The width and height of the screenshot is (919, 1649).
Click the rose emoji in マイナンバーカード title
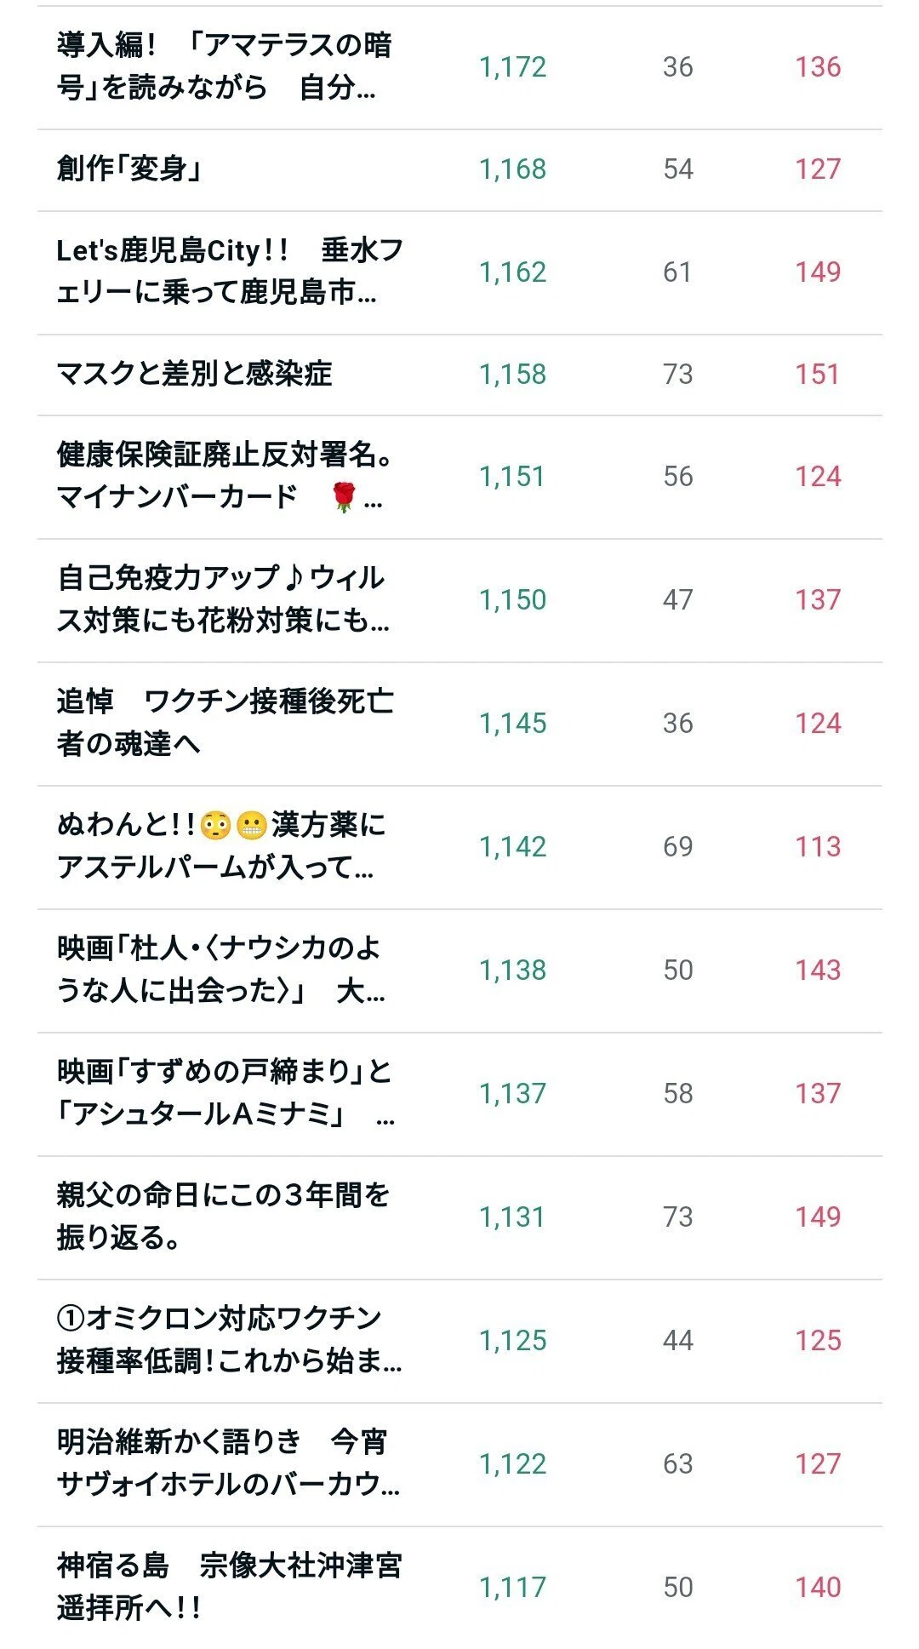point(344,497)
